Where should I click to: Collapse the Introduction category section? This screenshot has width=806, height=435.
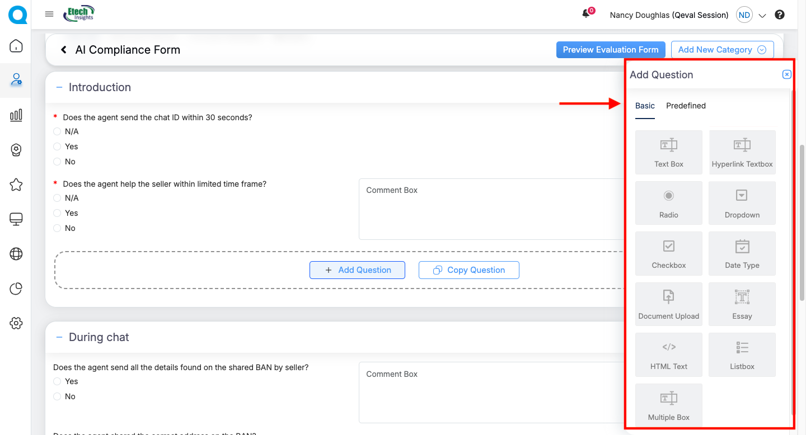tap(59, 87)
